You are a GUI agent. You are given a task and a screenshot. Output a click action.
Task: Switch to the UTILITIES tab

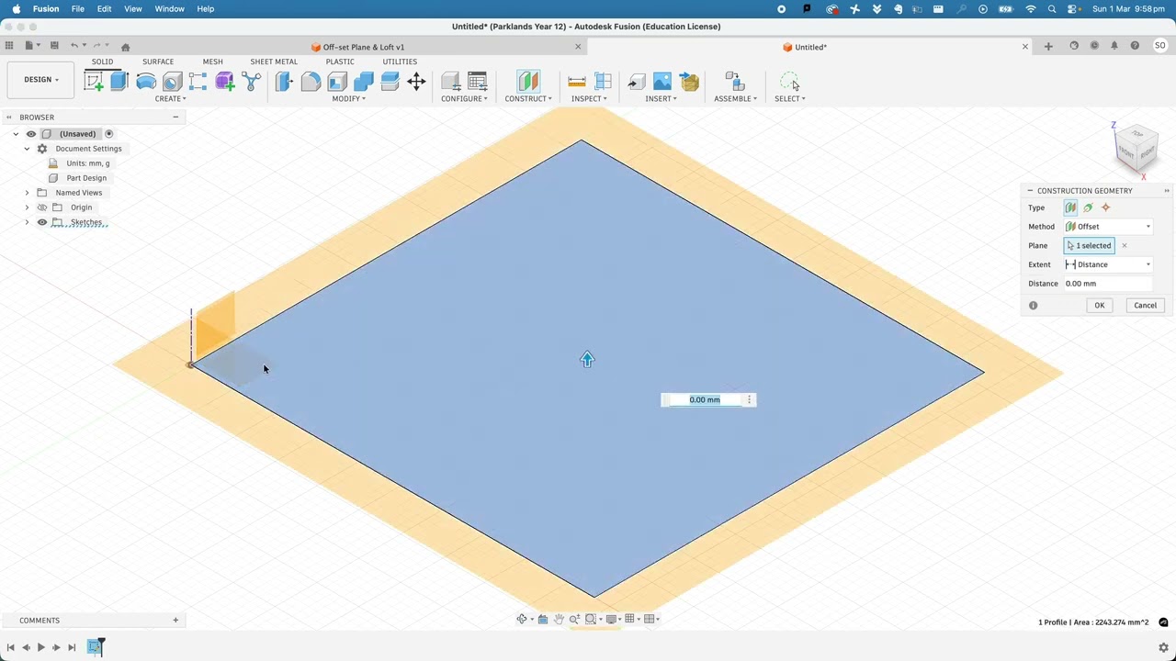pyautogui.click(x=400, y=62)
